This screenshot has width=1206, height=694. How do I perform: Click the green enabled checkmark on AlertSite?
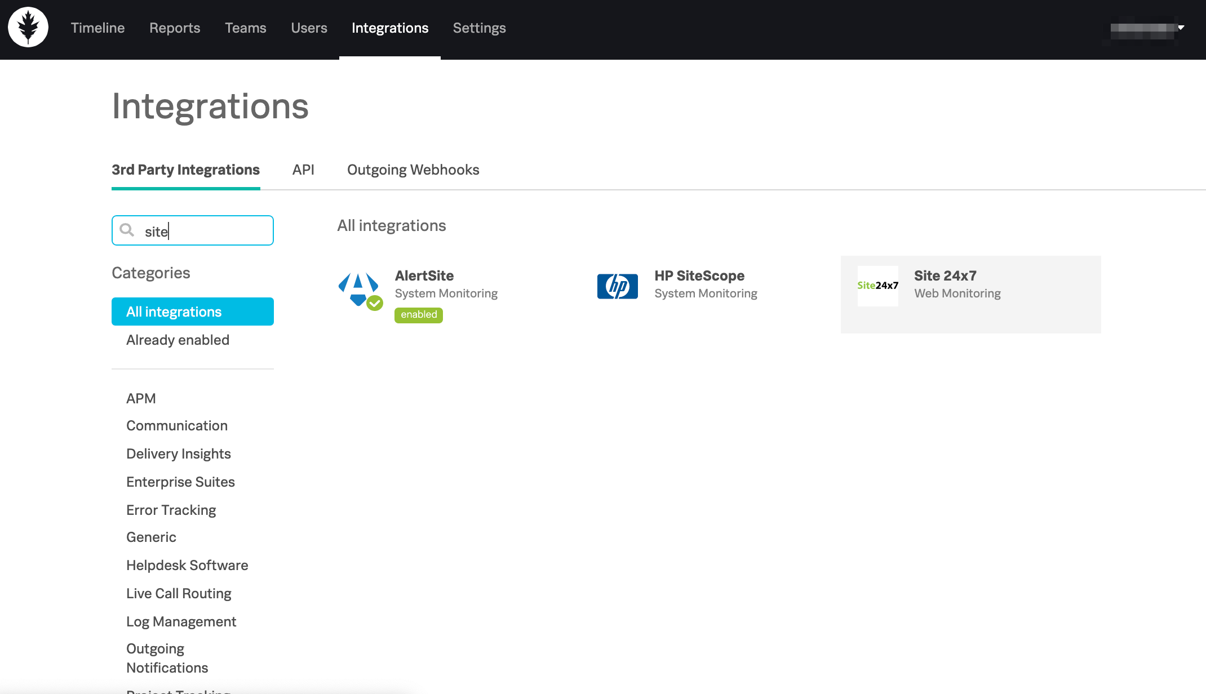[x=374, y=303]
